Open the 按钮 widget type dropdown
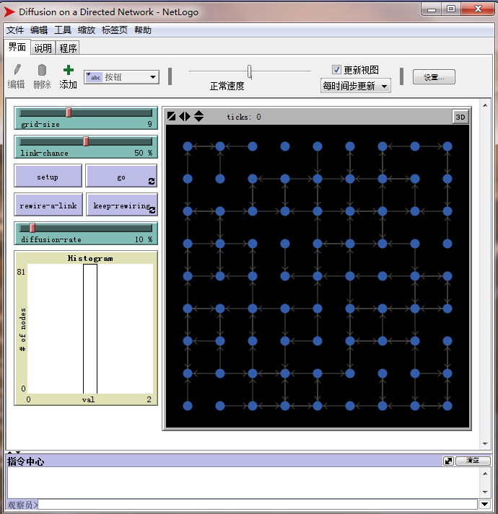Screen dimensions: 498x514 pos(121,77)
